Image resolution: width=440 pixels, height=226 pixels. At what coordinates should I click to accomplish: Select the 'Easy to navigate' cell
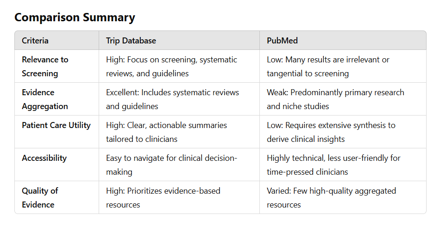(171, 165)
